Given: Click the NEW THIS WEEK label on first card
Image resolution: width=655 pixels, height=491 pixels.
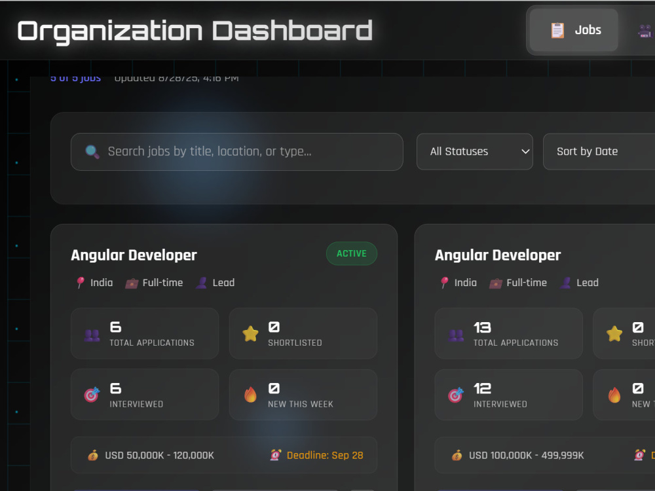Looking at the screenshot, I should tap(301, 404).
